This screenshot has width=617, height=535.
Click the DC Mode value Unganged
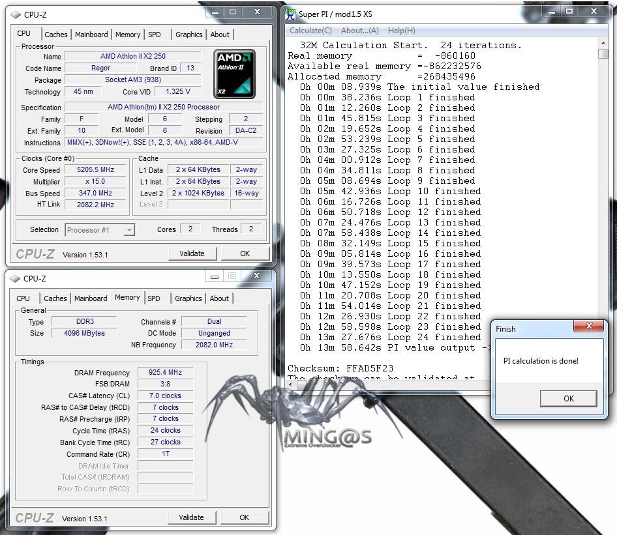214,333
